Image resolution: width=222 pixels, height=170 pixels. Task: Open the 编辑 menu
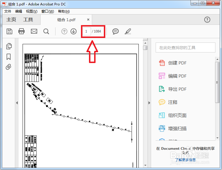point(19,11)
